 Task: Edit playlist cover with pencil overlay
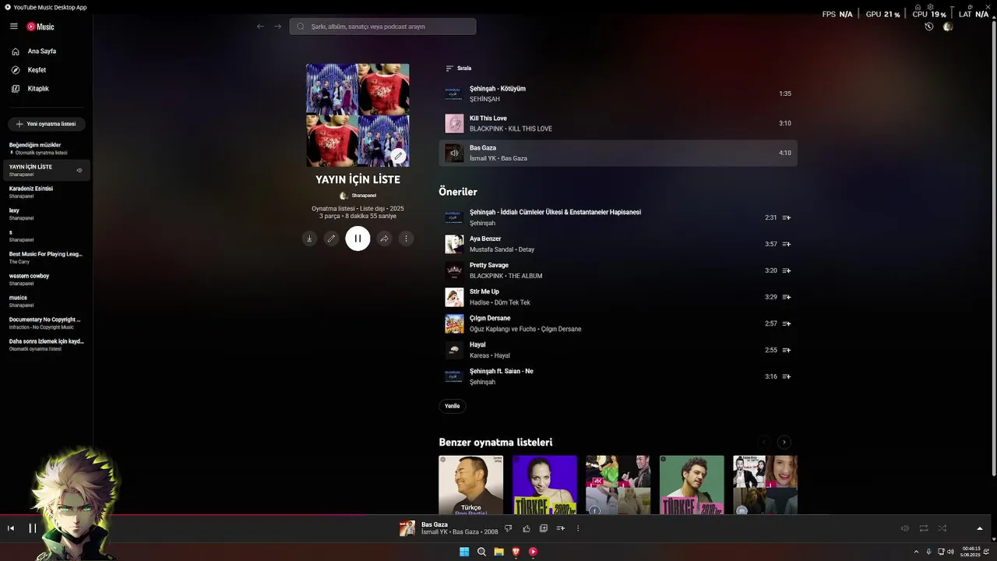point(398,156)
